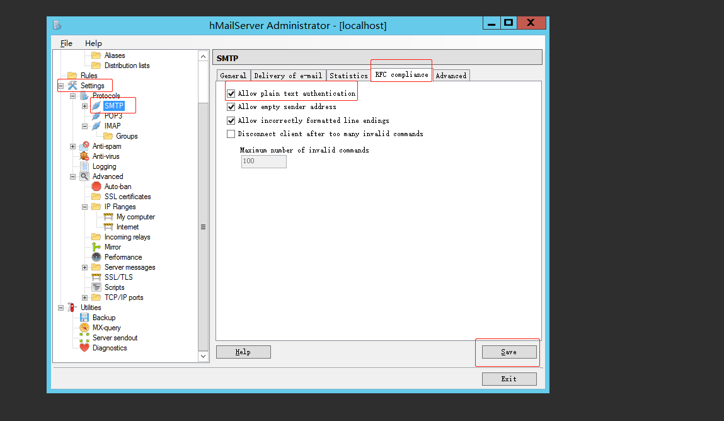Click the Advanced magnifier icon
Viewport: 724px width, 421px height.
coord(84,176)
